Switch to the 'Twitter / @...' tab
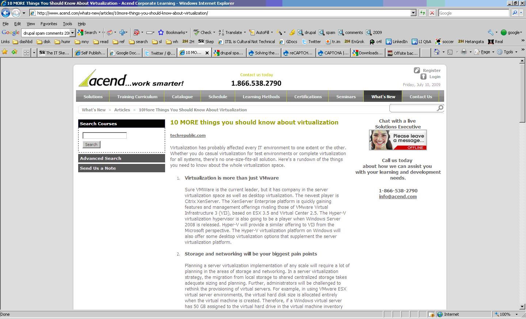 (x=160, y=53)
